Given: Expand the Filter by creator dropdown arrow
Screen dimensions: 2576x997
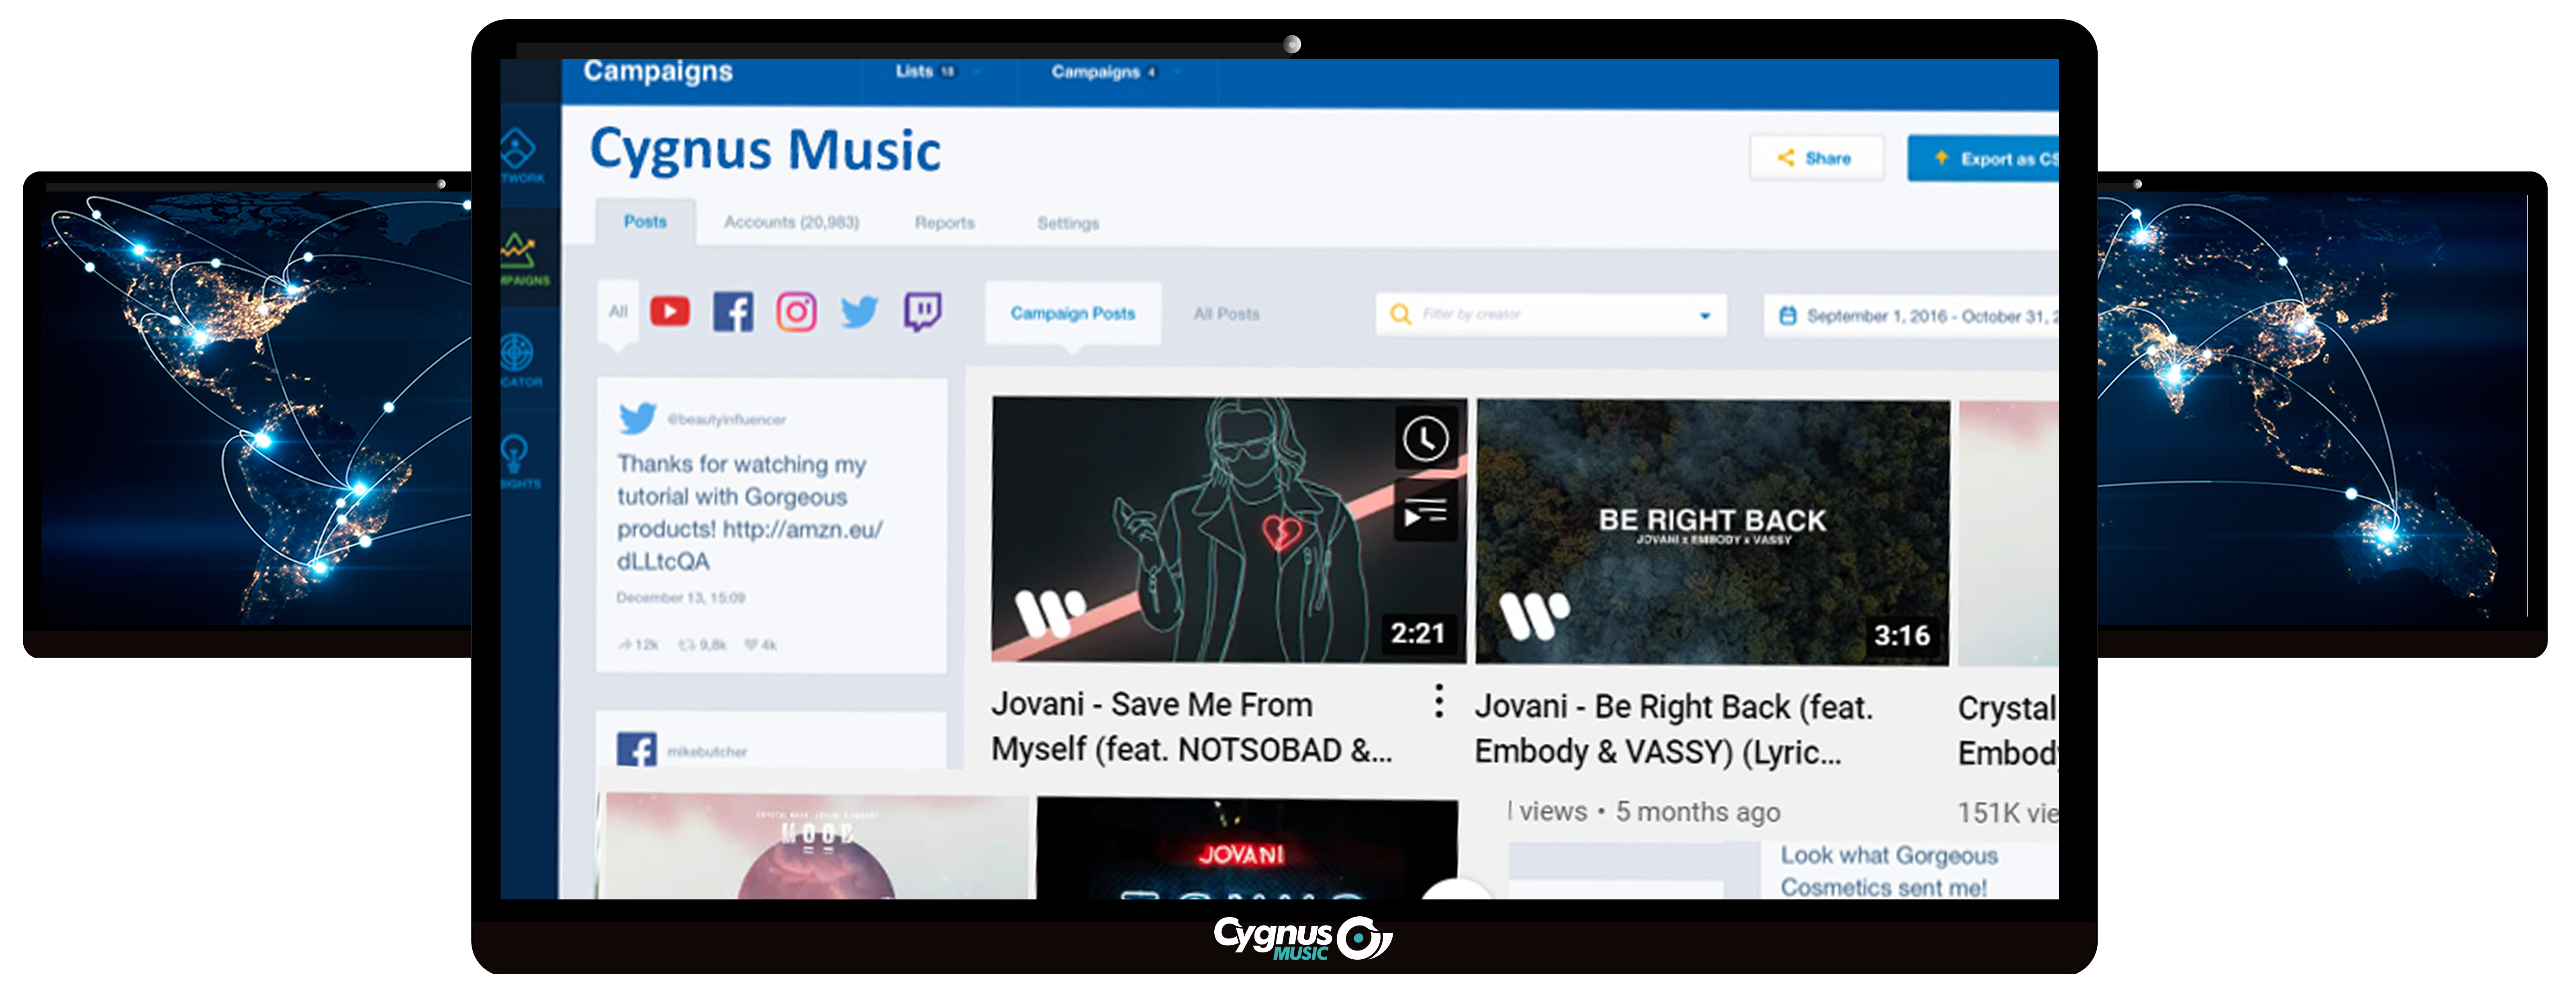Looking at the screenshot, I should coord(1705,316).
